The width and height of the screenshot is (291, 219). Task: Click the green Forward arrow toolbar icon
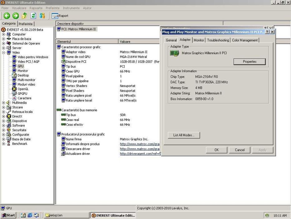point(16,16)
